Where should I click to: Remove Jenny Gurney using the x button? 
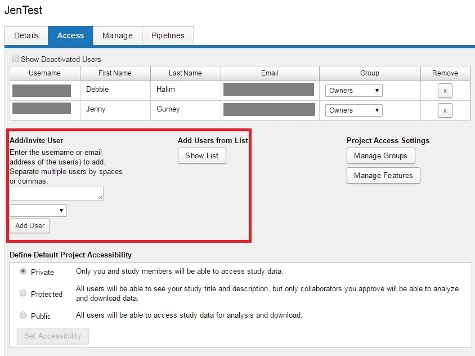click(445, 110)
